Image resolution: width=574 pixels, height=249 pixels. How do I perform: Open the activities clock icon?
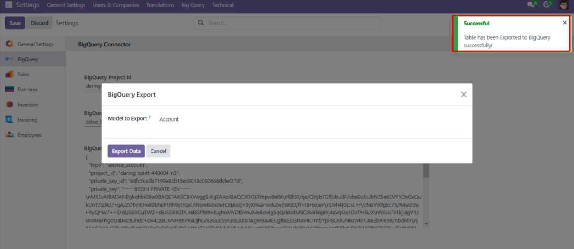click(x=547, y=5)
